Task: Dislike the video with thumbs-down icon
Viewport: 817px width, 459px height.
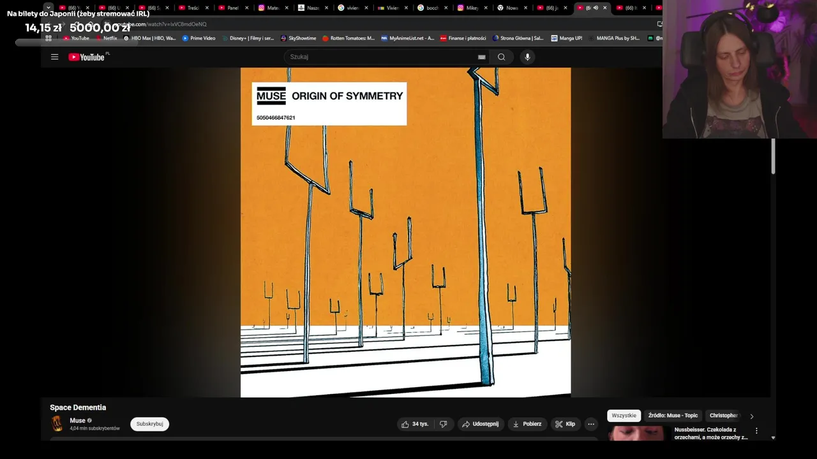Action: coord(444,424)
